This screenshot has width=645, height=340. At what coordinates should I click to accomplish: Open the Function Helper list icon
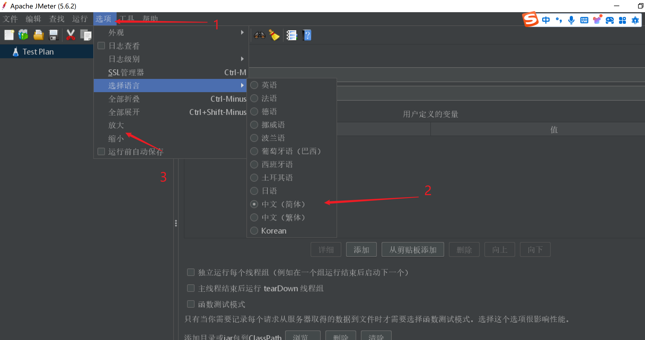[x=292, y=35]
